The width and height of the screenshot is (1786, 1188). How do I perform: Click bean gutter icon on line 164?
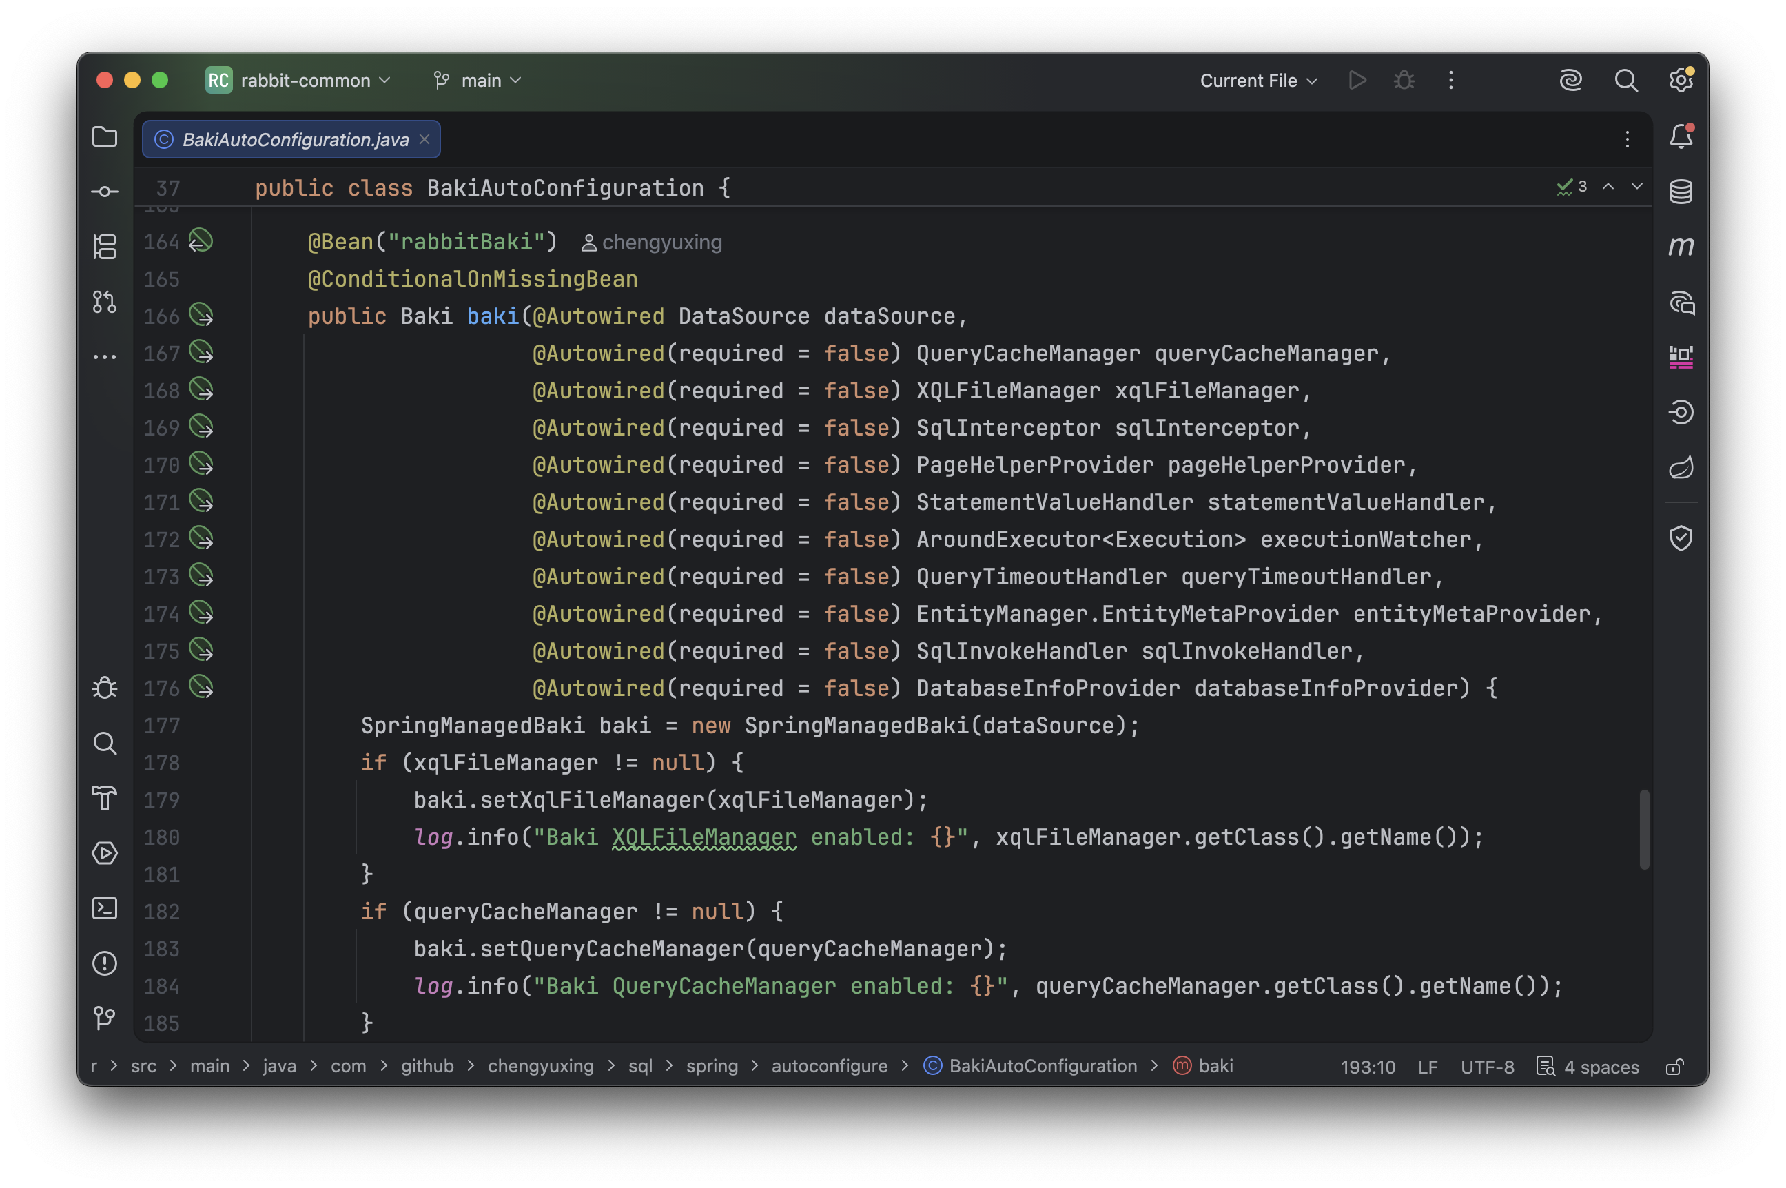click(201, 241)
